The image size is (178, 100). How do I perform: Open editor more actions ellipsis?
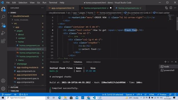click(x=175, y=8)
